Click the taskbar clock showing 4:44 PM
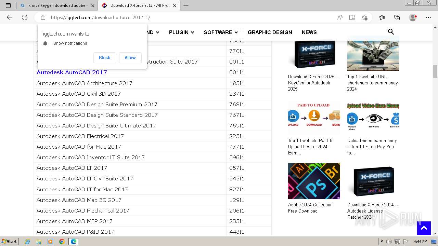438x246 pixels. click(420, 242)
